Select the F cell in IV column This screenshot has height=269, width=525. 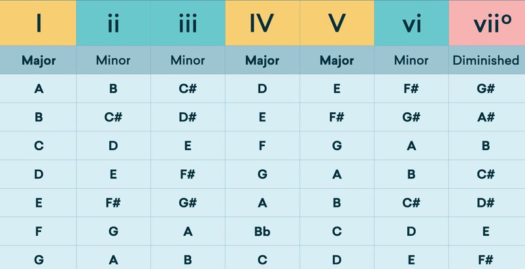pyautogui.click(x=263, y=146)
